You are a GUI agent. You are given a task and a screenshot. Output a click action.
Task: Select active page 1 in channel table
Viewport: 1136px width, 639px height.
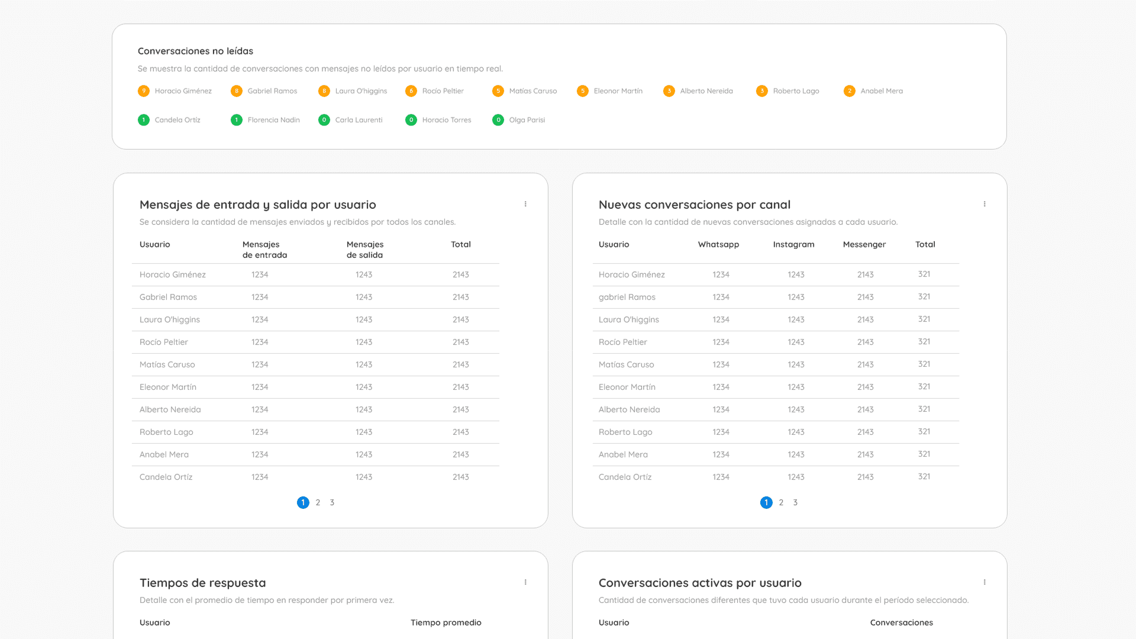pyautogui.click(x=766, y=502)
